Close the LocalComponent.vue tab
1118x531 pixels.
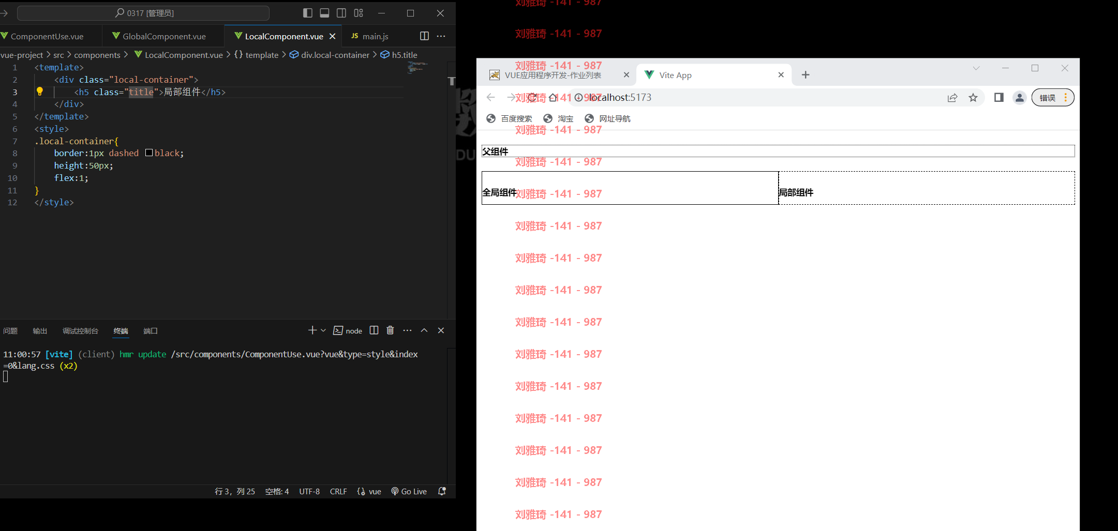333,36
